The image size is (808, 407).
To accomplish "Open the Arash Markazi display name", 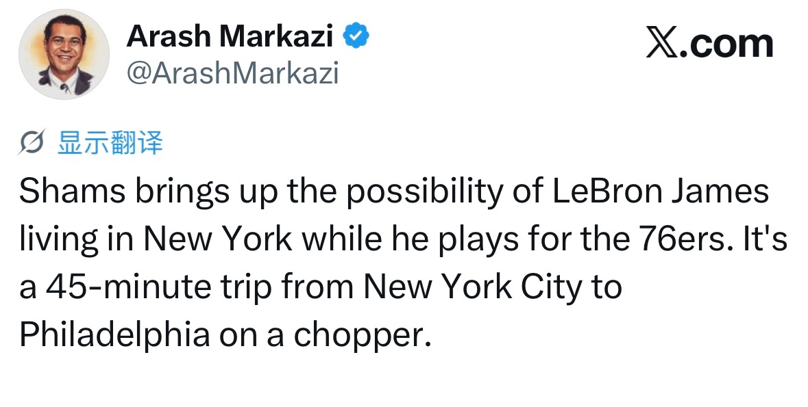I will point(230,36).
